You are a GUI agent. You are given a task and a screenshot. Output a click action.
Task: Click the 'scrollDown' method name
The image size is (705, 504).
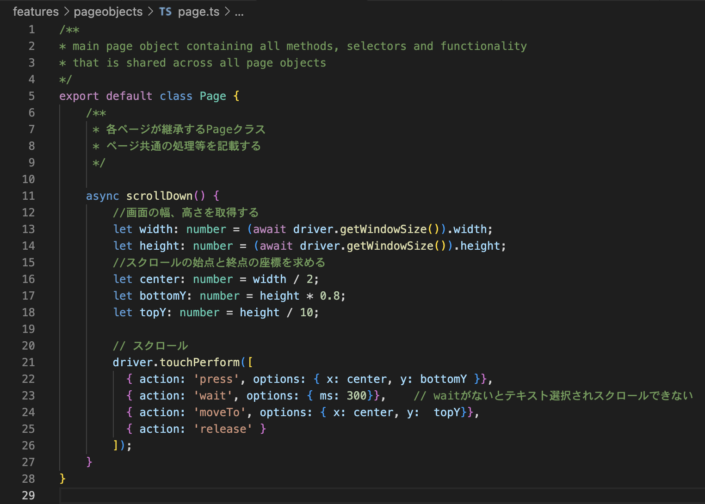point(160,196)
